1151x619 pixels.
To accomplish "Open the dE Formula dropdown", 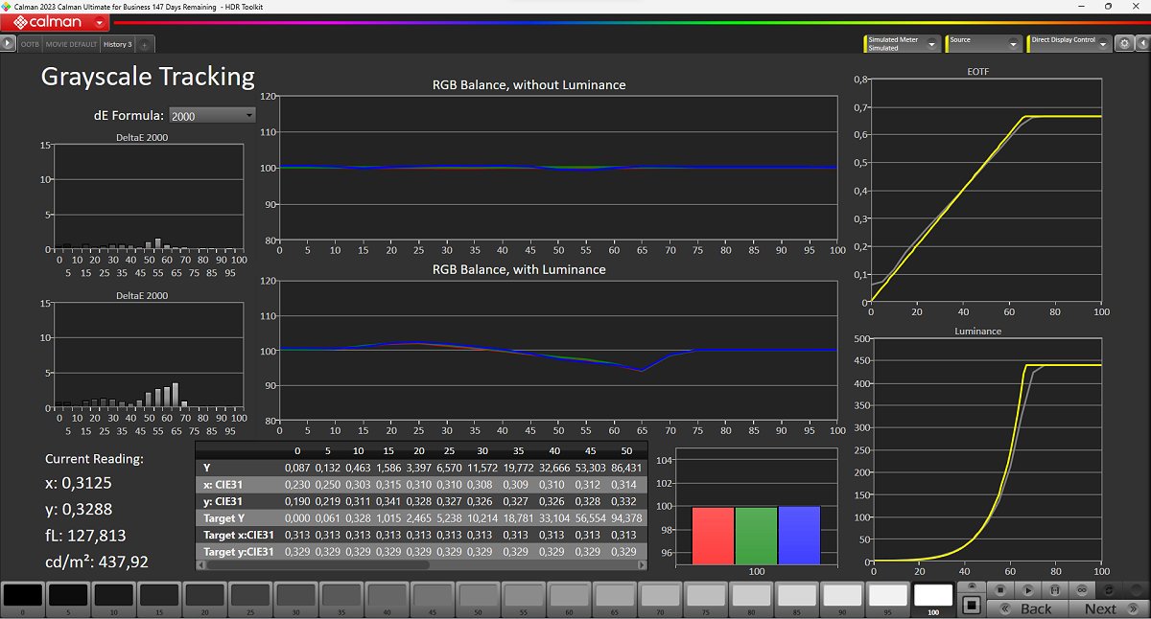I will (212, 115).
